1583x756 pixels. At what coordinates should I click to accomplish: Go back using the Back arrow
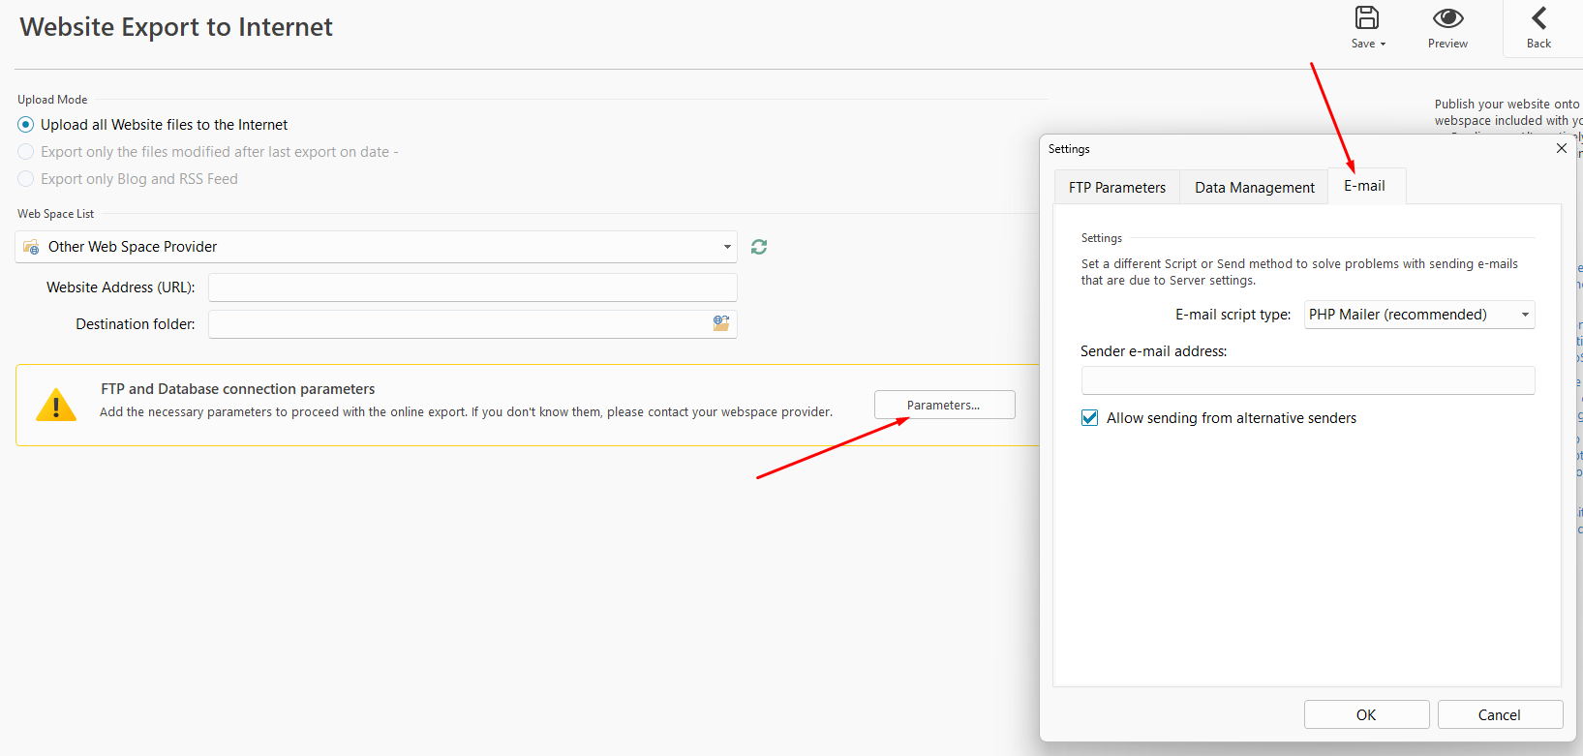pos(1538,18)
